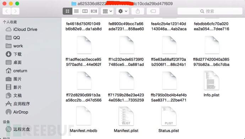245x139 pixels.
Task: Click the Info.plist file name label
Action: 211,95
